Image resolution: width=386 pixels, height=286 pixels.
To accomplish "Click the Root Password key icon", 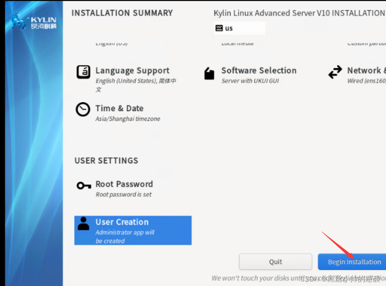I will pos(83,186).
